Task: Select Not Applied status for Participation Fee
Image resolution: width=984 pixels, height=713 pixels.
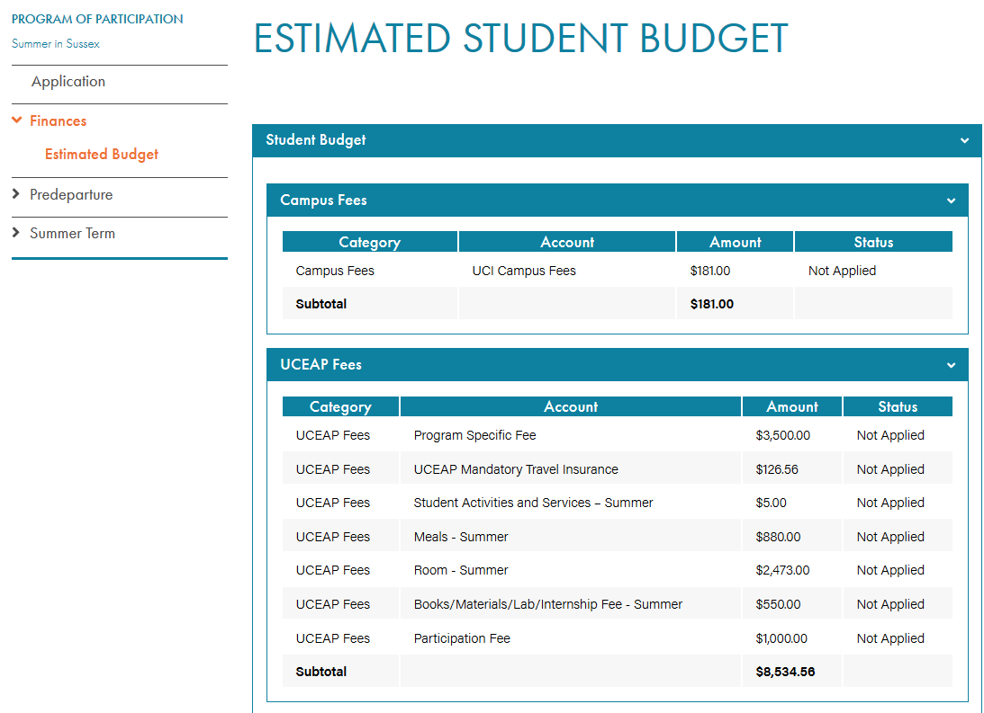Action: [x=890, y=638]
